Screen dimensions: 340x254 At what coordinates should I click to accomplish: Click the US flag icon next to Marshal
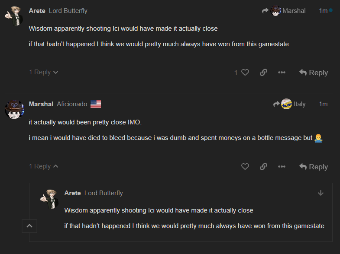(x=96, y=104)
